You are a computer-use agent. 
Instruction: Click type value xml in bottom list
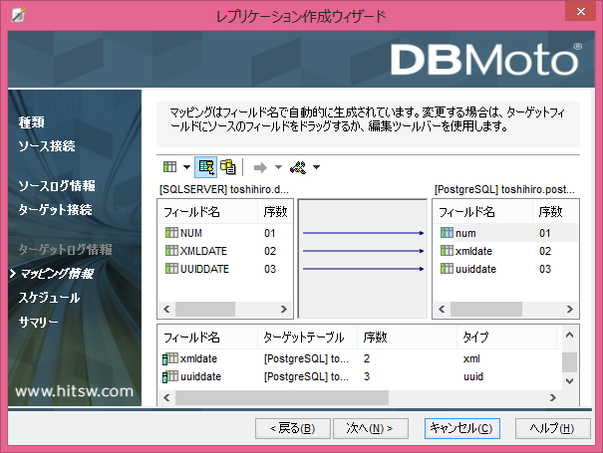click(471, 358)
